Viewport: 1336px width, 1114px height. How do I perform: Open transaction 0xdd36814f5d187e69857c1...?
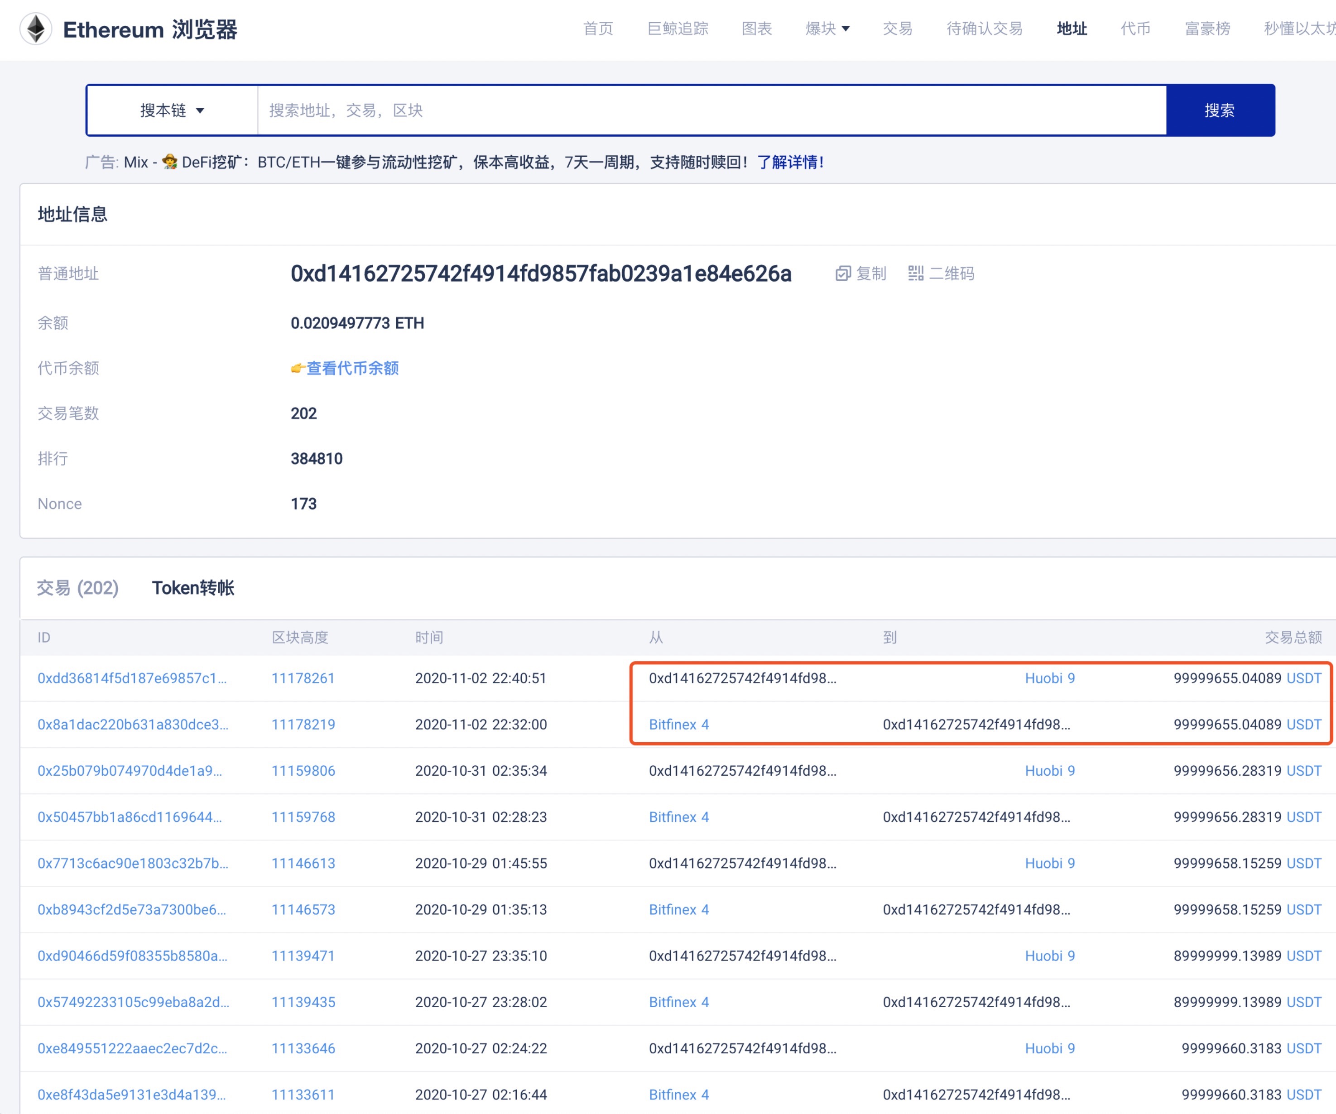point(132,678)
